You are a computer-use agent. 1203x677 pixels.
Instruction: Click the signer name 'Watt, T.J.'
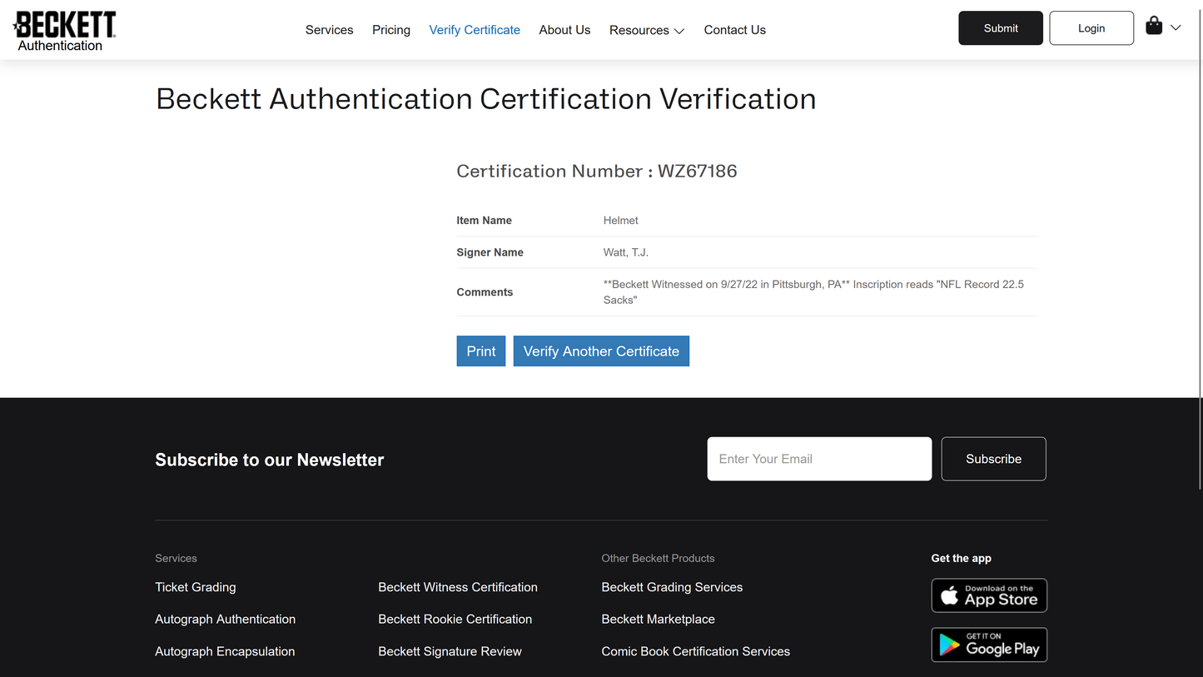[x=626, y=252]
